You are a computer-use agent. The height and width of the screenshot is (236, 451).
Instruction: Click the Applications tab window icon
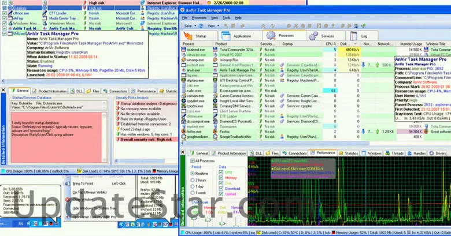pos(227,36)
